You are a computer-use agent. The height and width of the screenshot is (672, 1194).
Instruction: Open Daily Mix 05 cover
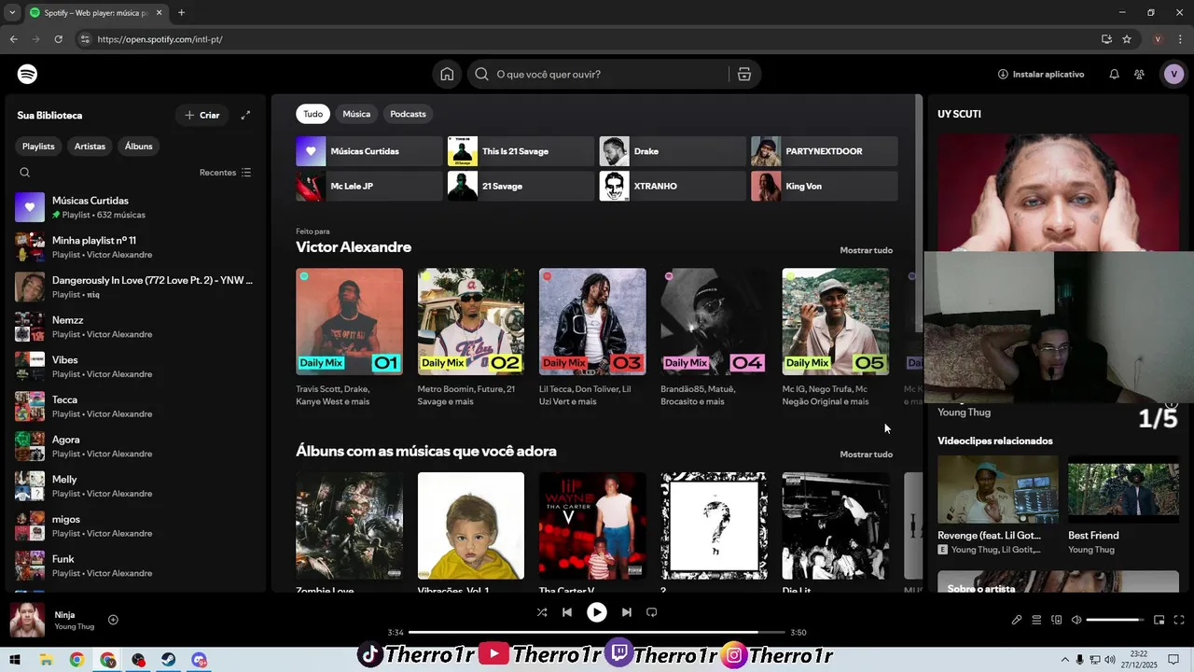pos(836,322)
